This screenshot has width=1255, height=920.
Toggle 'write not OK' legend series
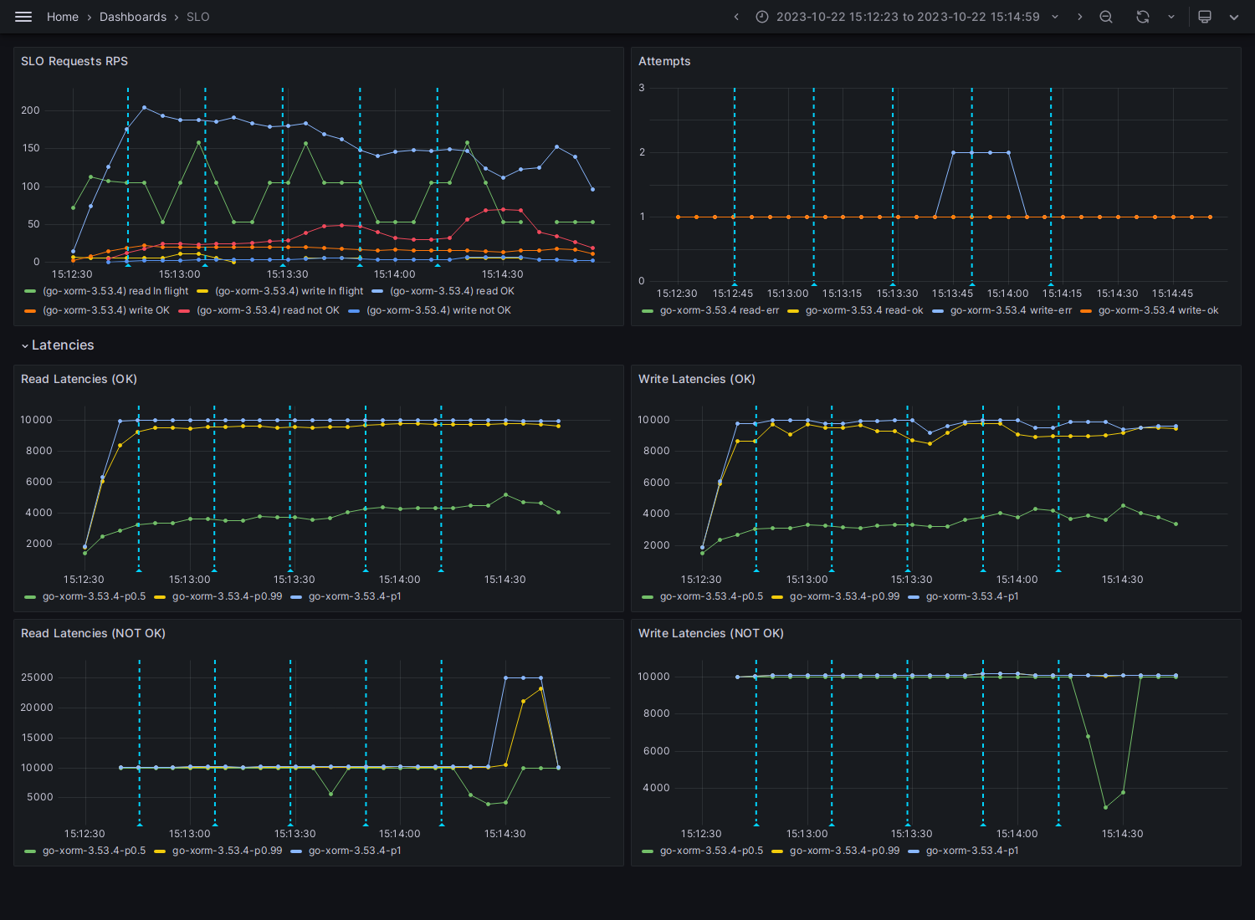438,310
